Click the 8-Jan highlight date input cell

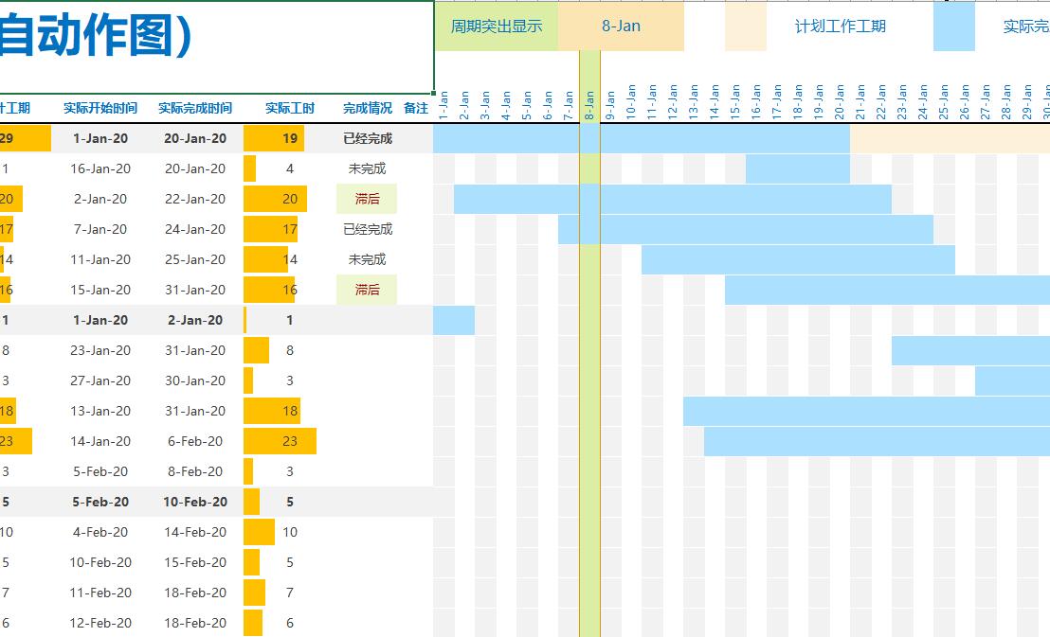click(x=621, y=27)
